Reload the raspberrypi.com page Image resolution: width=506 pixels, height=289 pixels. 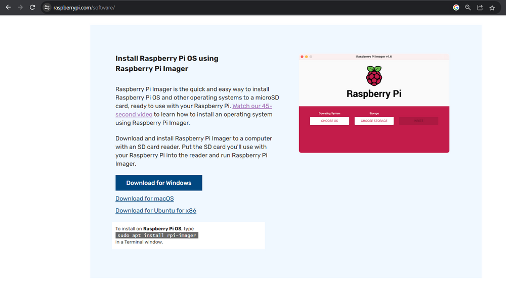coord(32,7)
